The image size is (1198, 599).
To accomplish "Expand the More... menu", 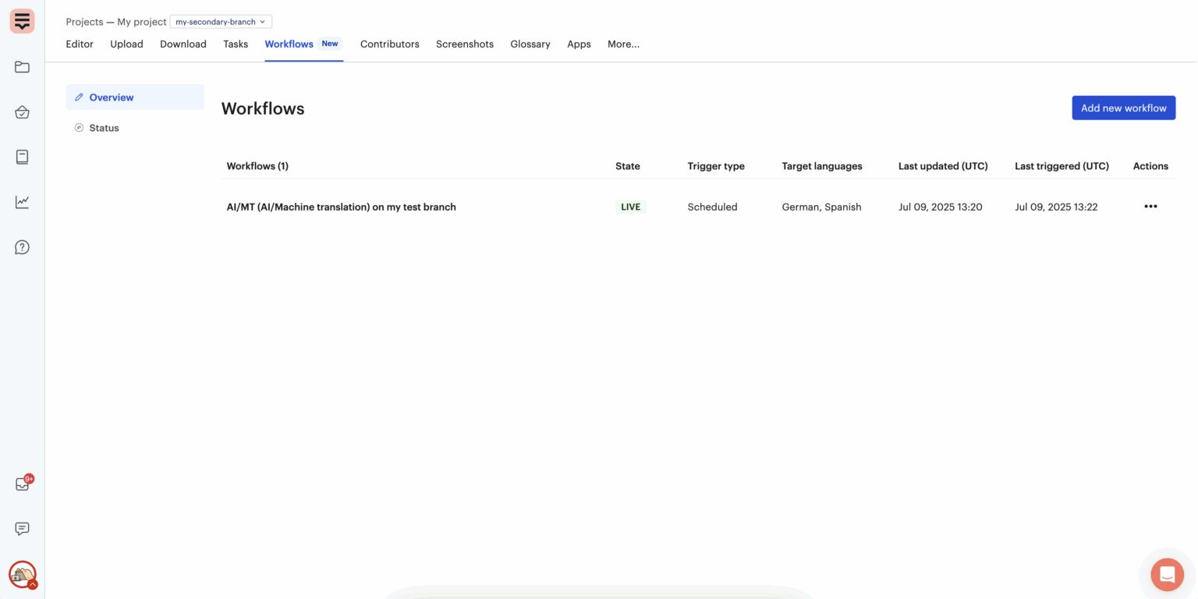I will [623, 44].
